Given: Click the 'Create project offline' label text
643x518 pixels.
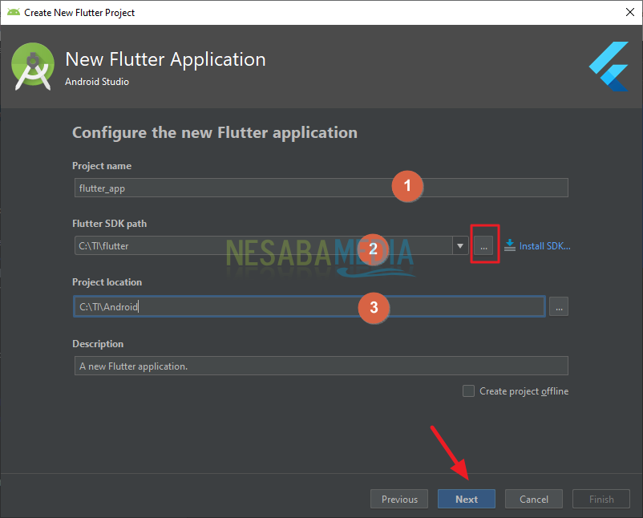Looking at the screenshot, I should click(x=524, y=391).
